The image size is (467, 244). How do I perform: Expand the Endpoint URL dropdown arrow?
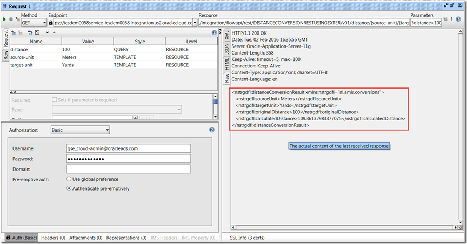click(x=196, y=23)
